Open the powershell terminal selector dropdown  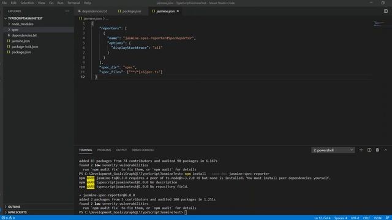(x=333, y=150)
